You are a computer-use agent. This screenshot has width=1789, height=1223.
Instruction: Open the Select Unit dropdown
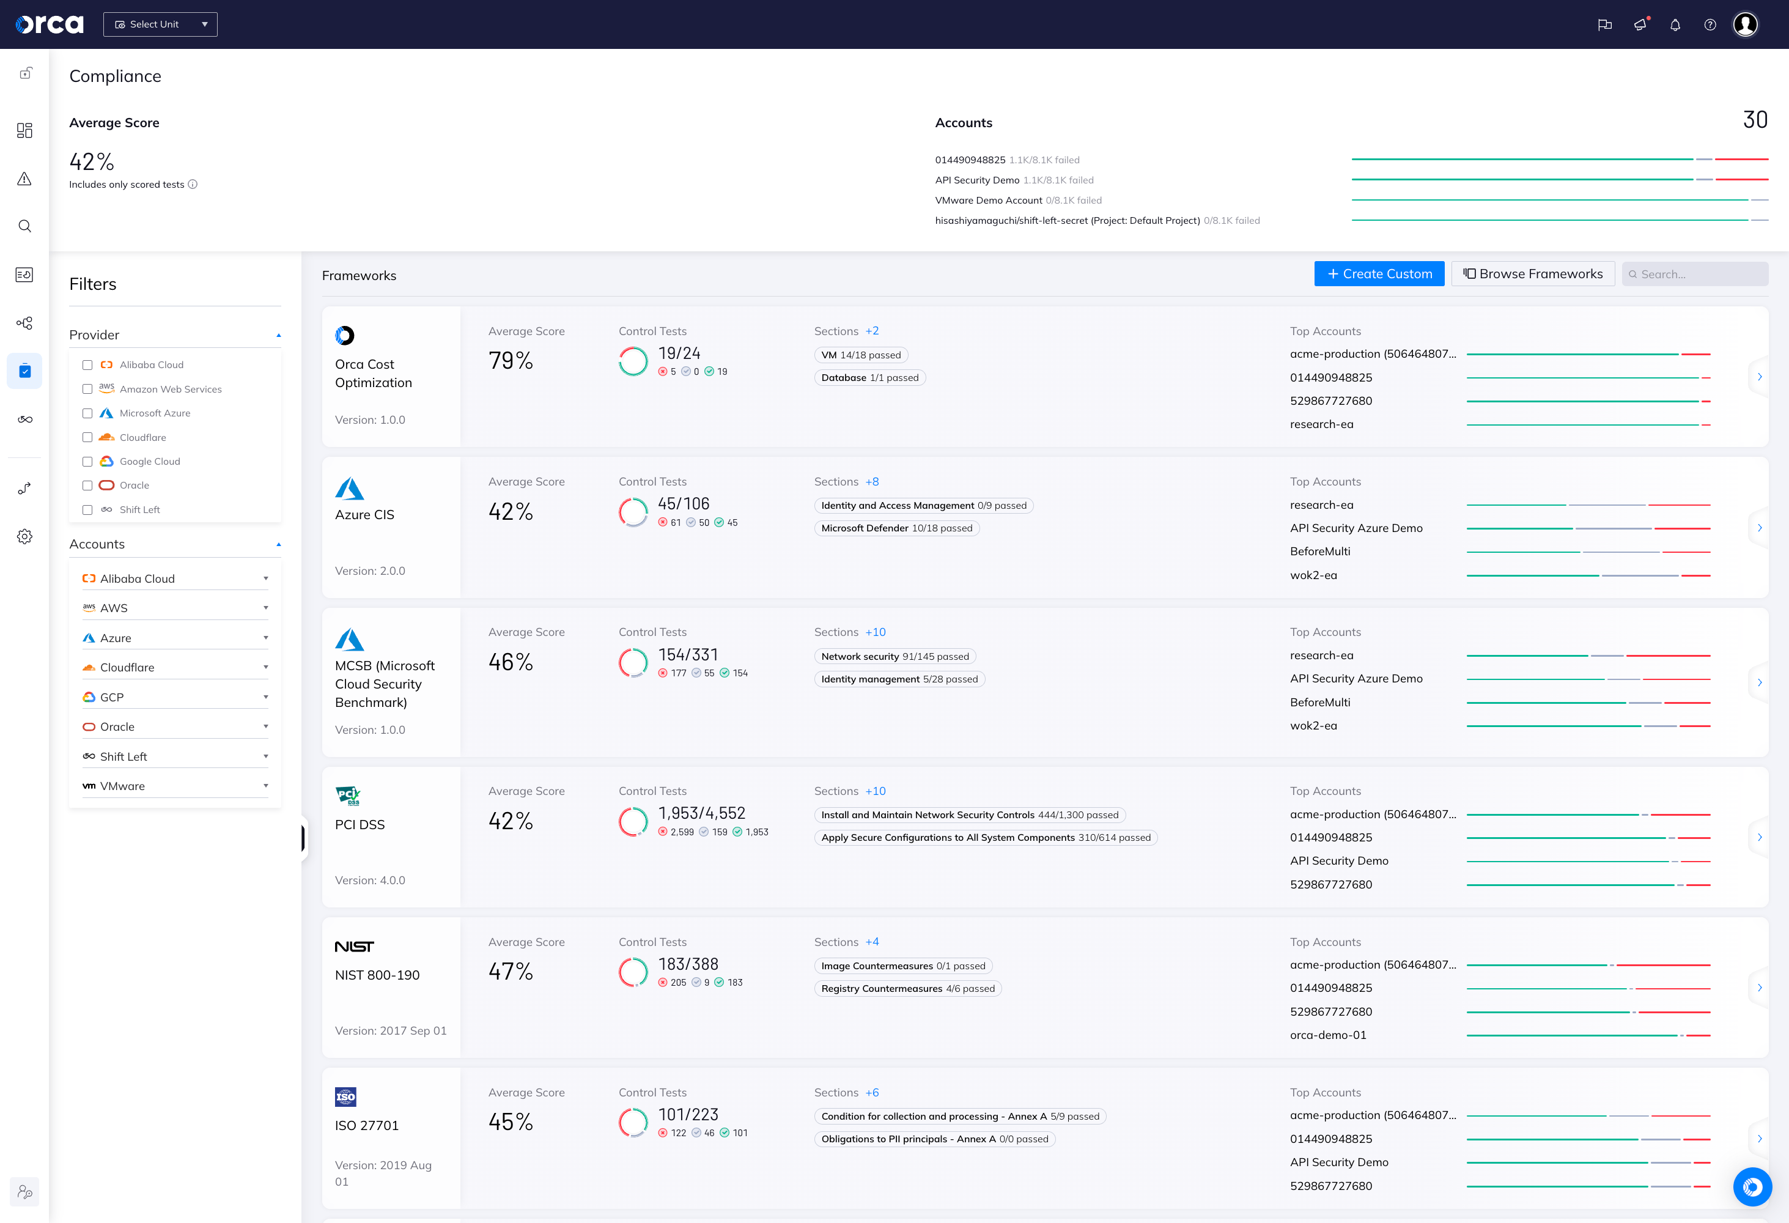(160, 24)
